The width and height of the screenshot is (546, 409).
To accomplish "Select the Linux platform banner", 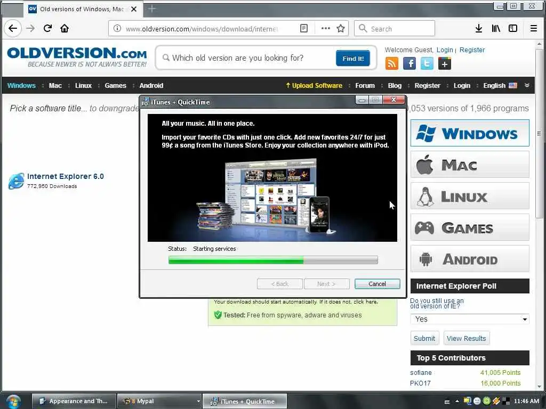I will coord(470,196).
